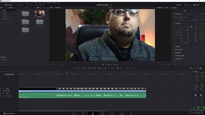This screenshot has width=205, height=115.
Task: Open the Edit Index panel
Action: [30, 5]
